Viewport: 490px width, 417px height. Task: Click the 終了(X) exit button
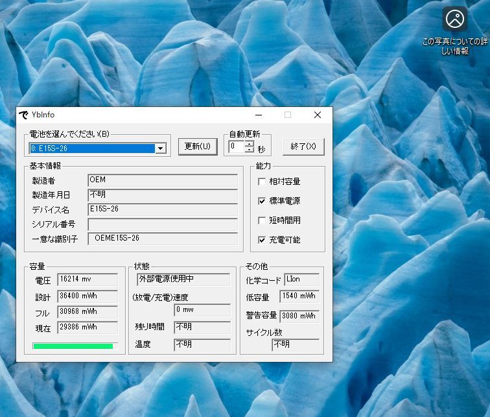(303, 147)
